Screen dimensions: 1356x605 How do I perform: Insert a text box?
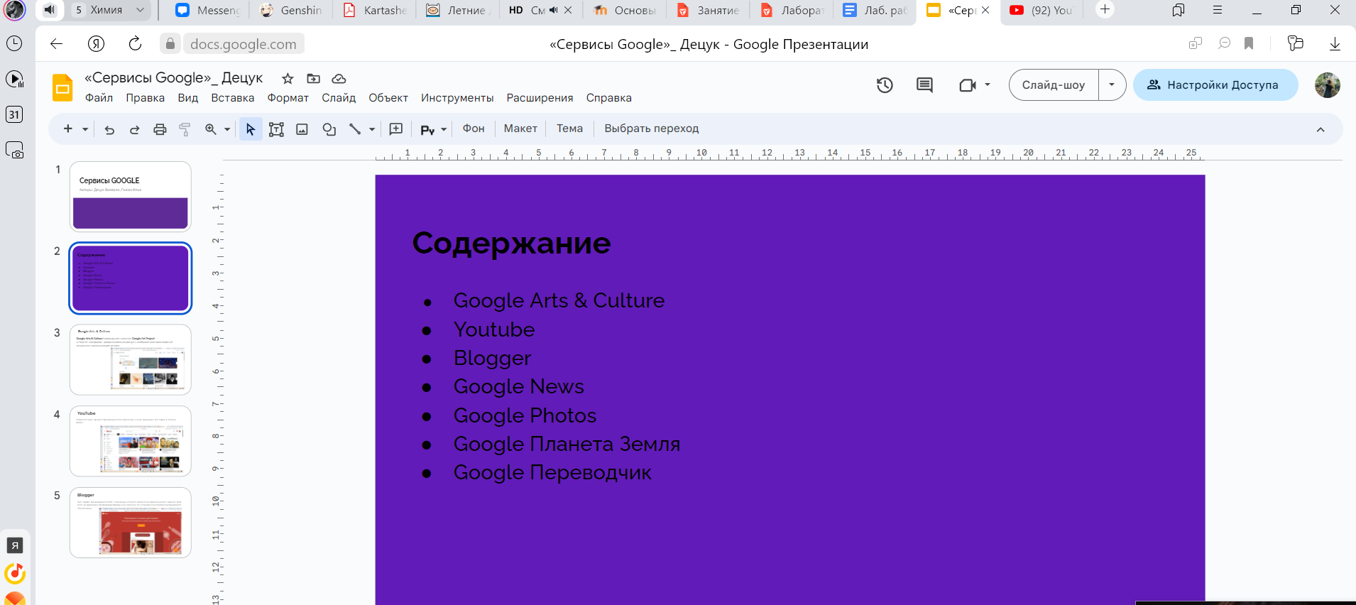[x=276, y=129]
